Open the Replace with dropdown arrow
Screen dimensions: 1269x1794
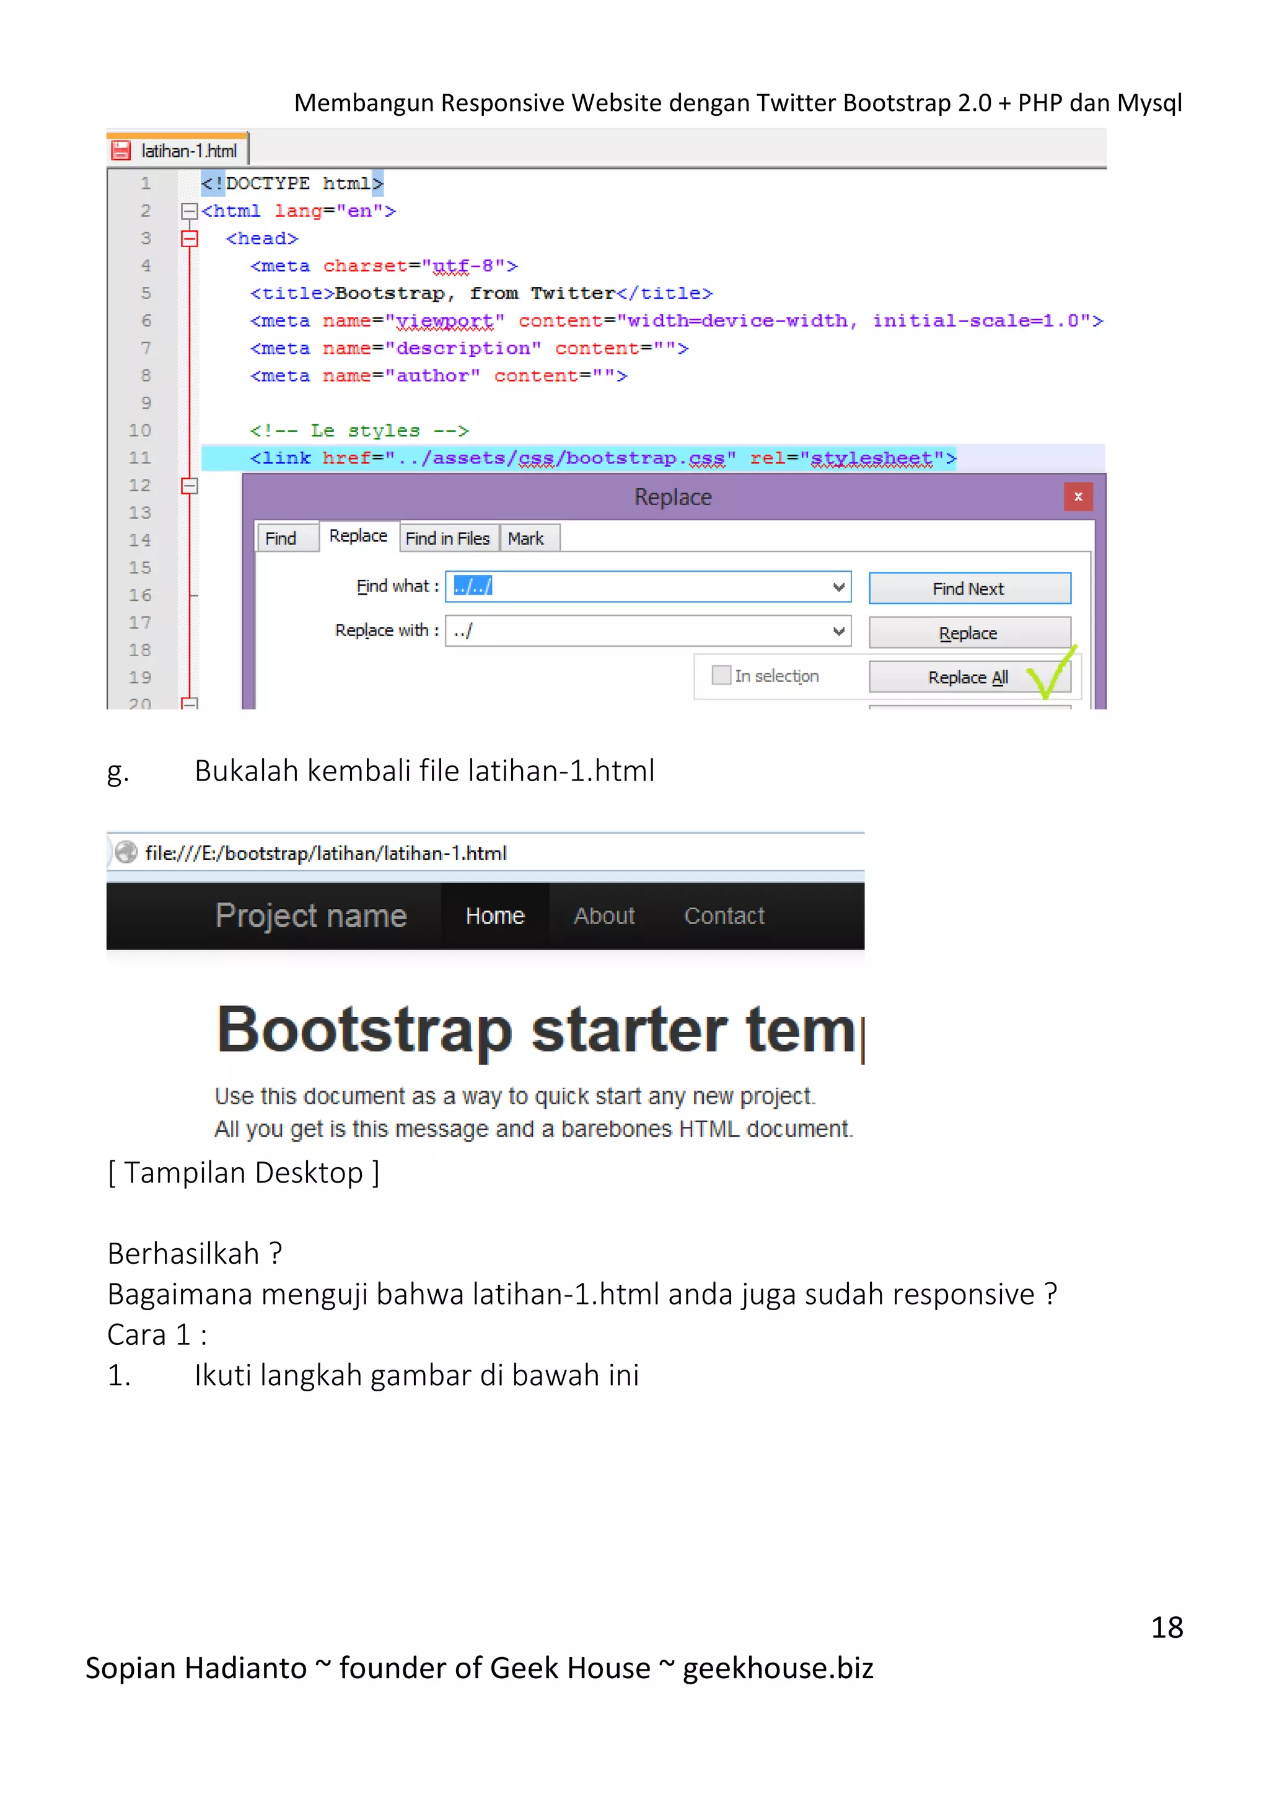coord(839,631)
